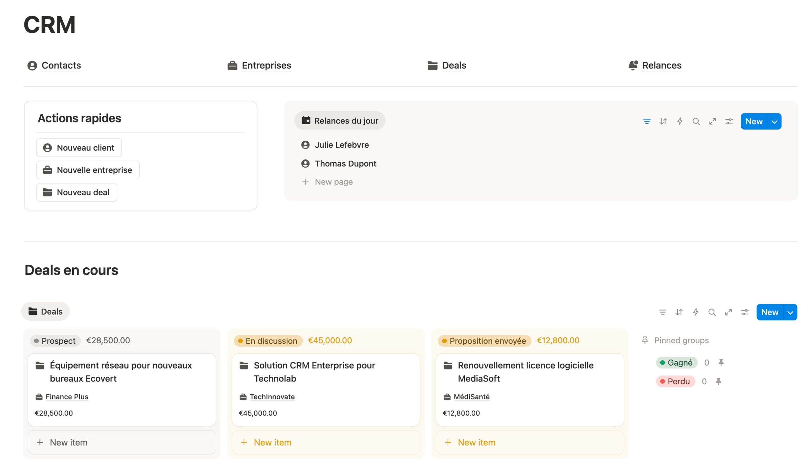Click the En discussion status badge
811x472 pixels.
(268, 341)
